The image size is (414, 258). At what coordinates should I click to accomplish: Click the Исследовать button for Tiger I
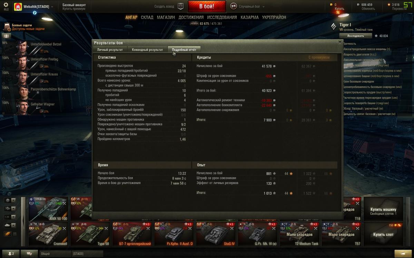click(x=355, y=36)
